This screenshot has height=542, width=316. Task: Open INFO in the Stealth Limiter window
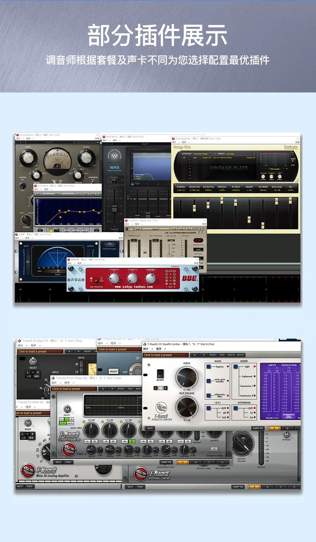150,428
